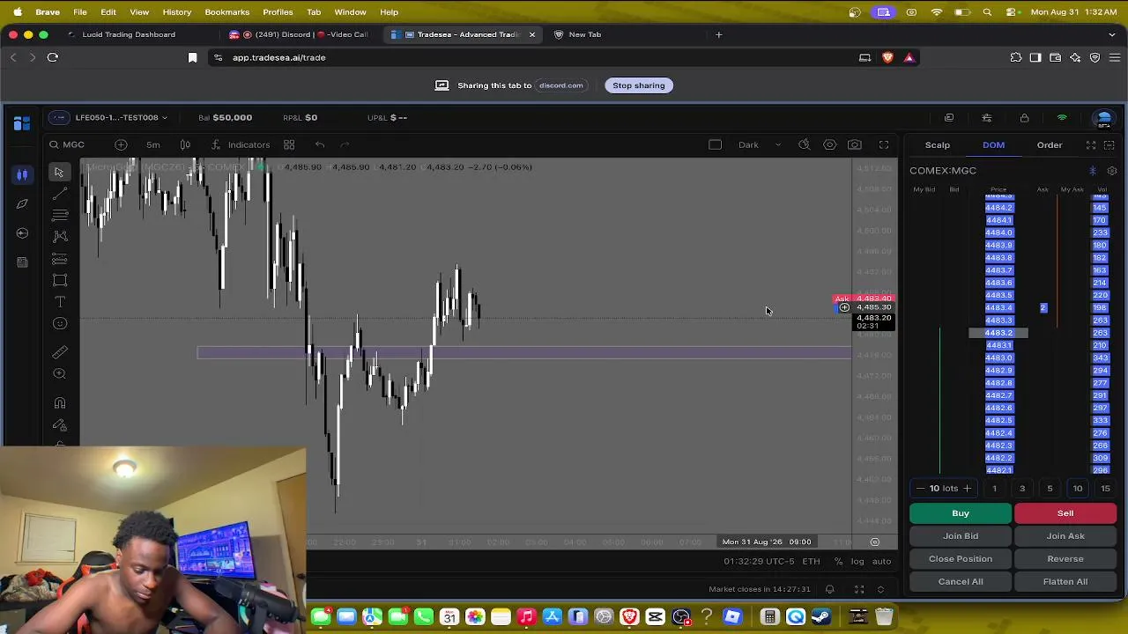Click the red Sell button
The height and width of the screenshot is (634, 1128).
click(1065, 513)
